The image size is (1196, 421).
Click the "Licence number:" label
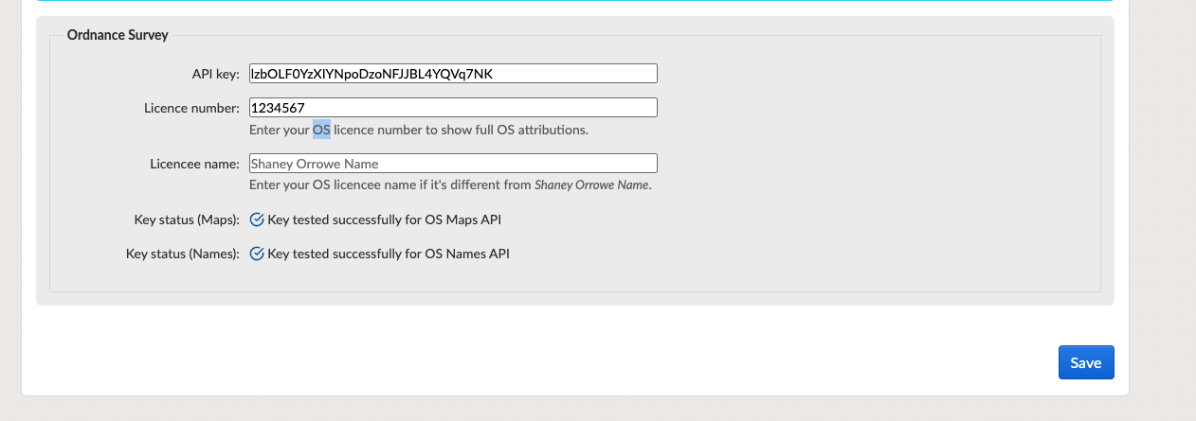[191, 108]
